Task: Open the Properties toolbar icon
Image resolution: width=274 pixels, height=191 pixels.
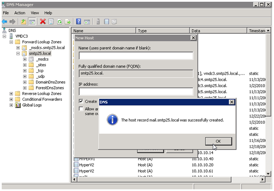Action: tap(51, 22)
